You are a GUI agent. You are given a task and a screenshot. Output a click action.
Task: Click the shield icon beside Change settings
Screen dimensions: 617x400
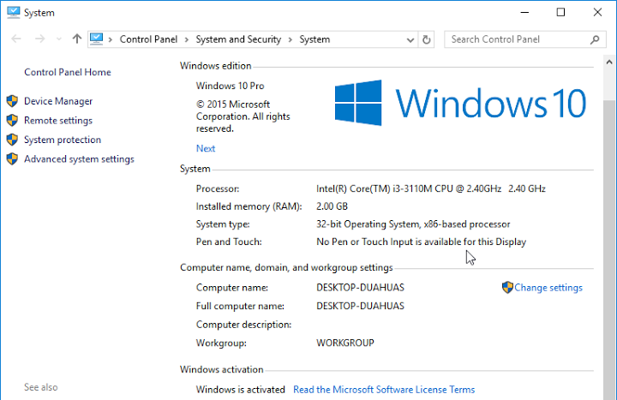click(x=507, y=288)
